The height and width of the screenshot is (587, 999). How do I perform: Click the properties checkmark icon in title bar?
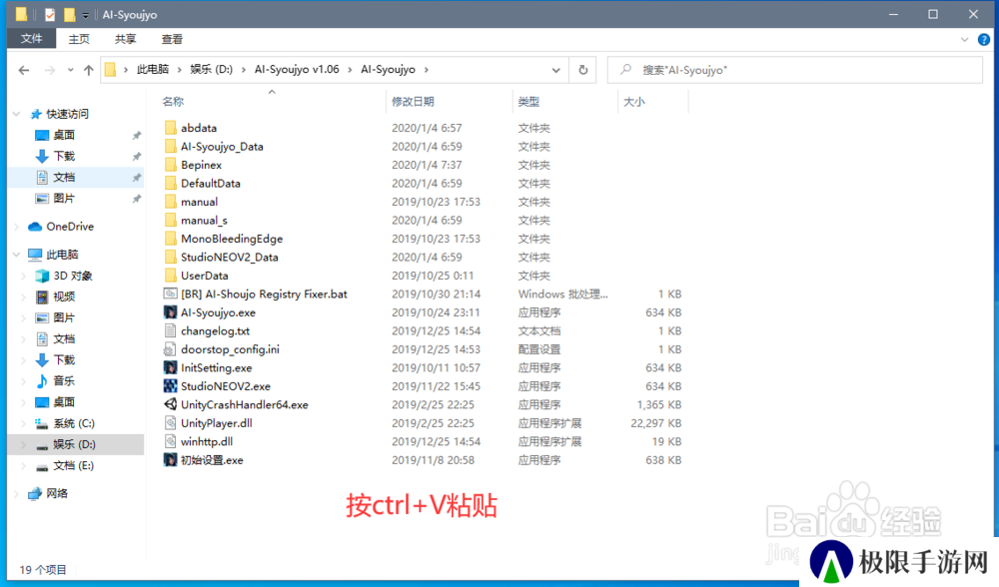coord(50,14)
